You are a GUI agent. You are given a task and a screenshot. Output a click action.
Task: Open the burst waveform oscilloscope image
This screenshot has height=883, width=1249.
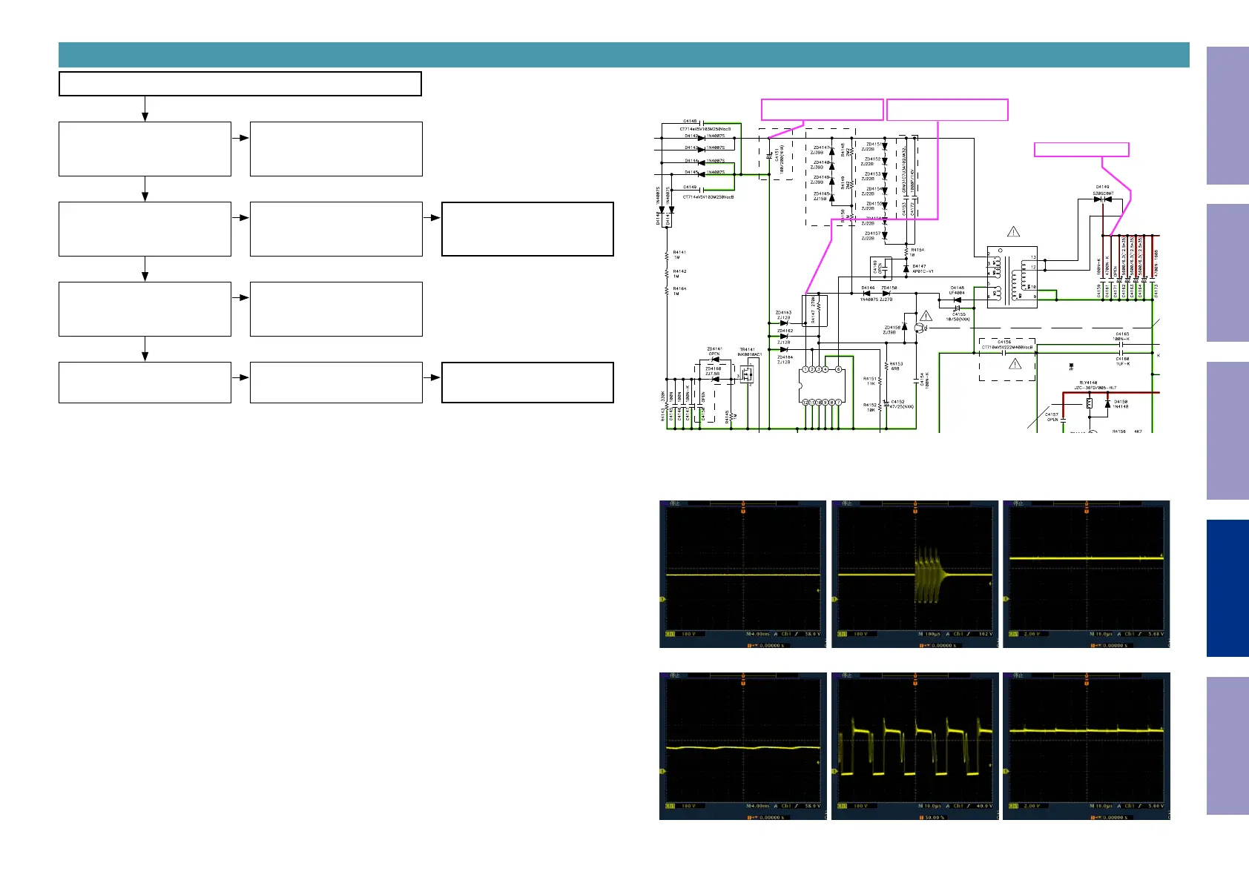coord(914,574)
